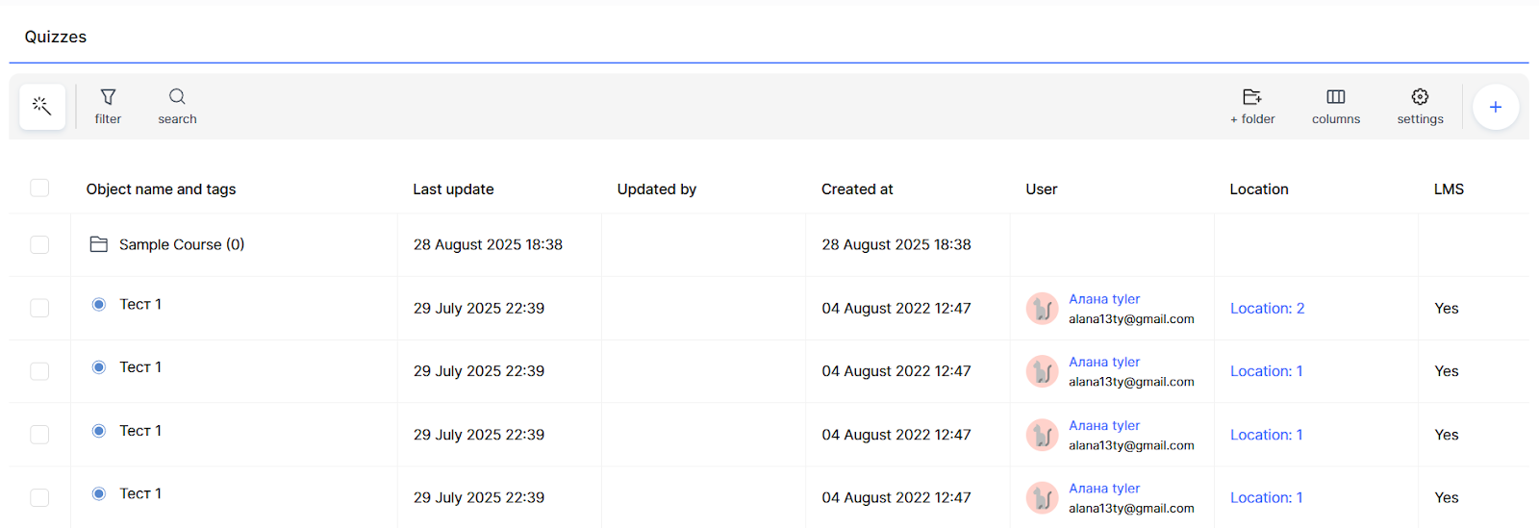Add a new folder

1251,106
